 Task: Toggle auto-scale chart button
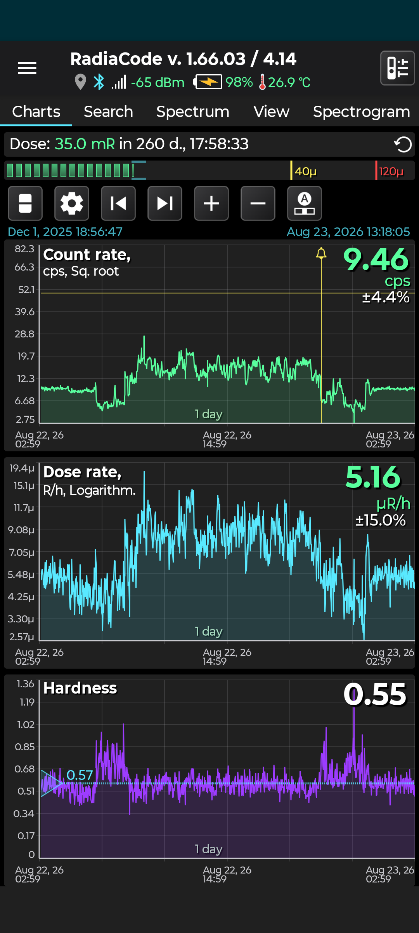[x=305, y=203]
